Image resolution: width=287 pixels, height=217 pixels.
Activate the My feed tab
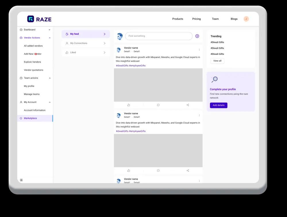74,34
